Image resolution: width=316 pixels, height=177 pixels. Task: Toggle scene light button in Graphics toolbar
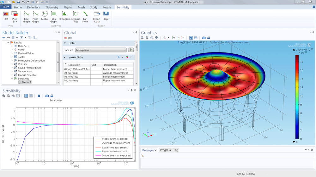[191, 38]
